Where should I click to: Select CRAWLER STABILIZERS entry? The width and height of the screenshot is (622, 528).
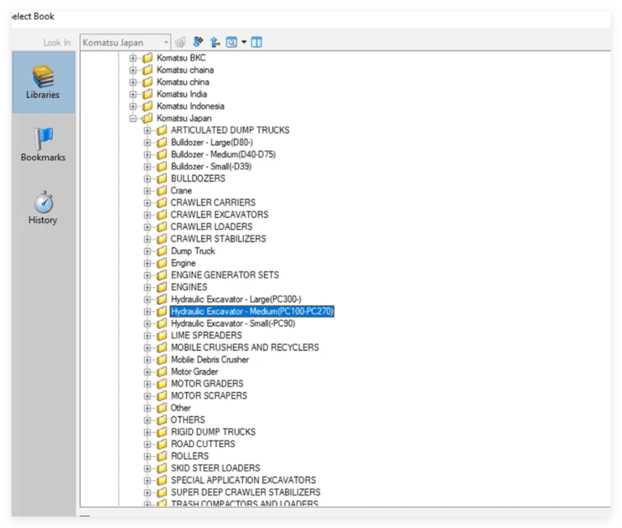218,239
